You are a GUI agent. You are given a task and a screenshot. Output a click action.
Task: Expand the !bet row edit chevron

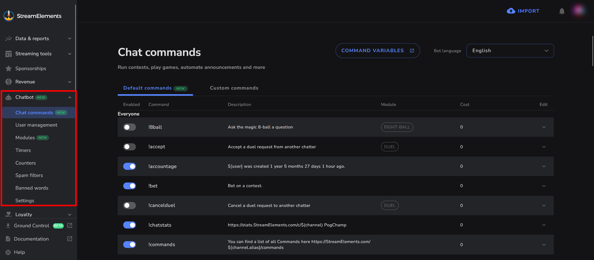pyautogui.click(x=544, y=186)
